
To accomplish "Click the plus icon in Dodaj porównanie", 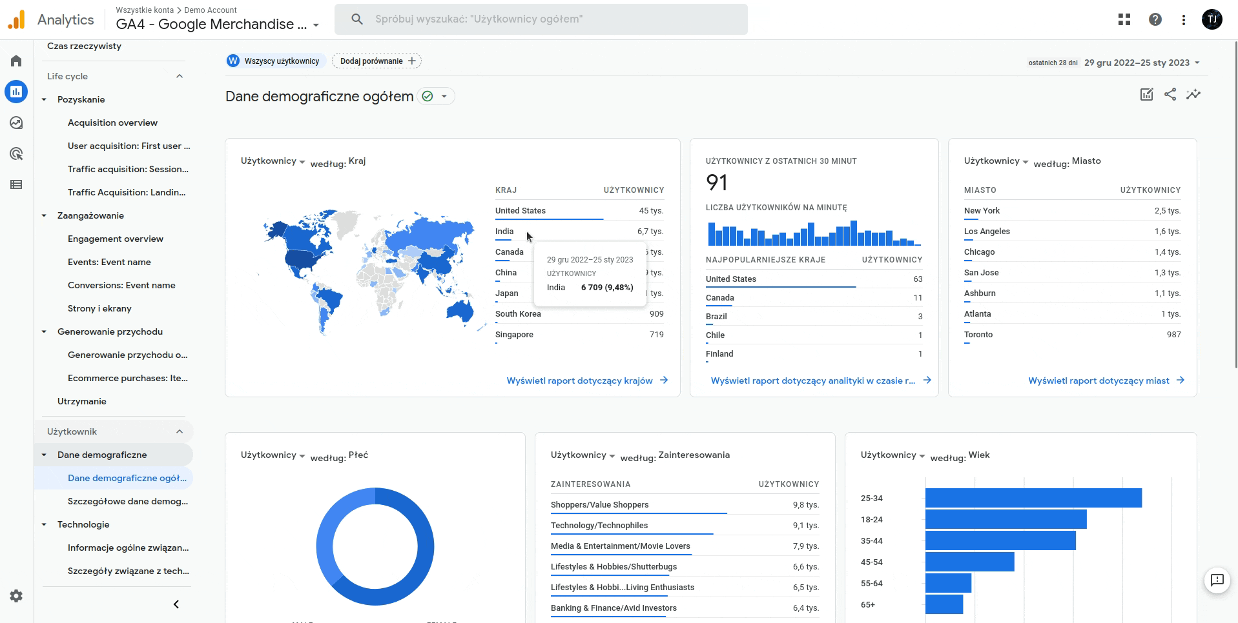I will 412,61.
